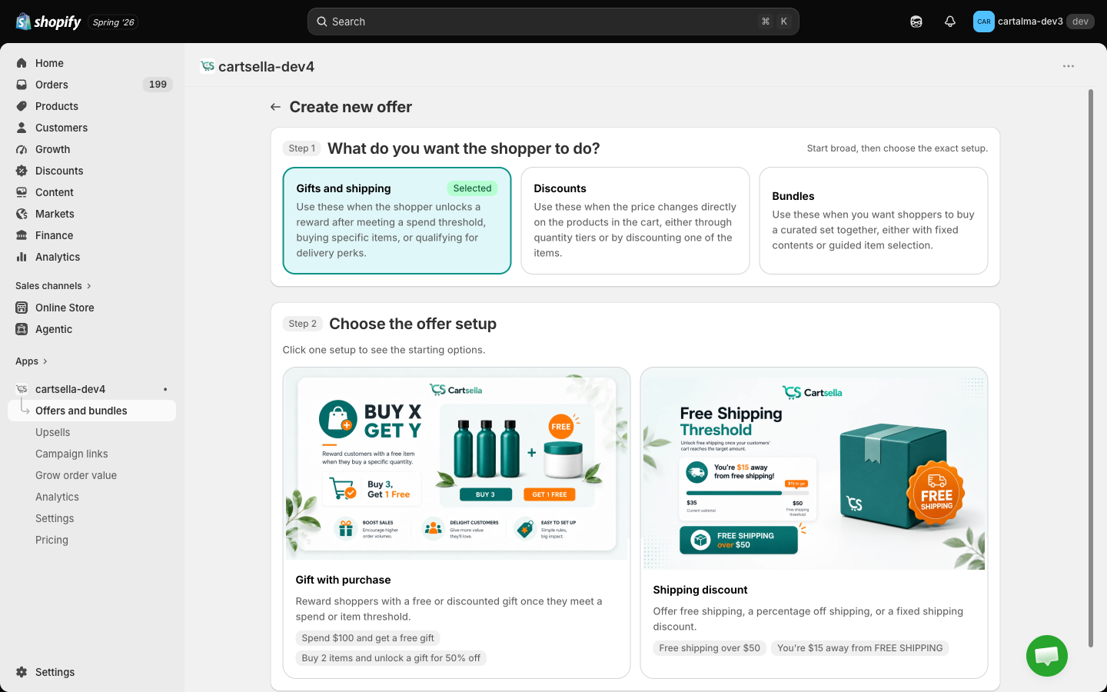Click "You're $15 away from FREE SHIPPING" tag

click(859, 648)
